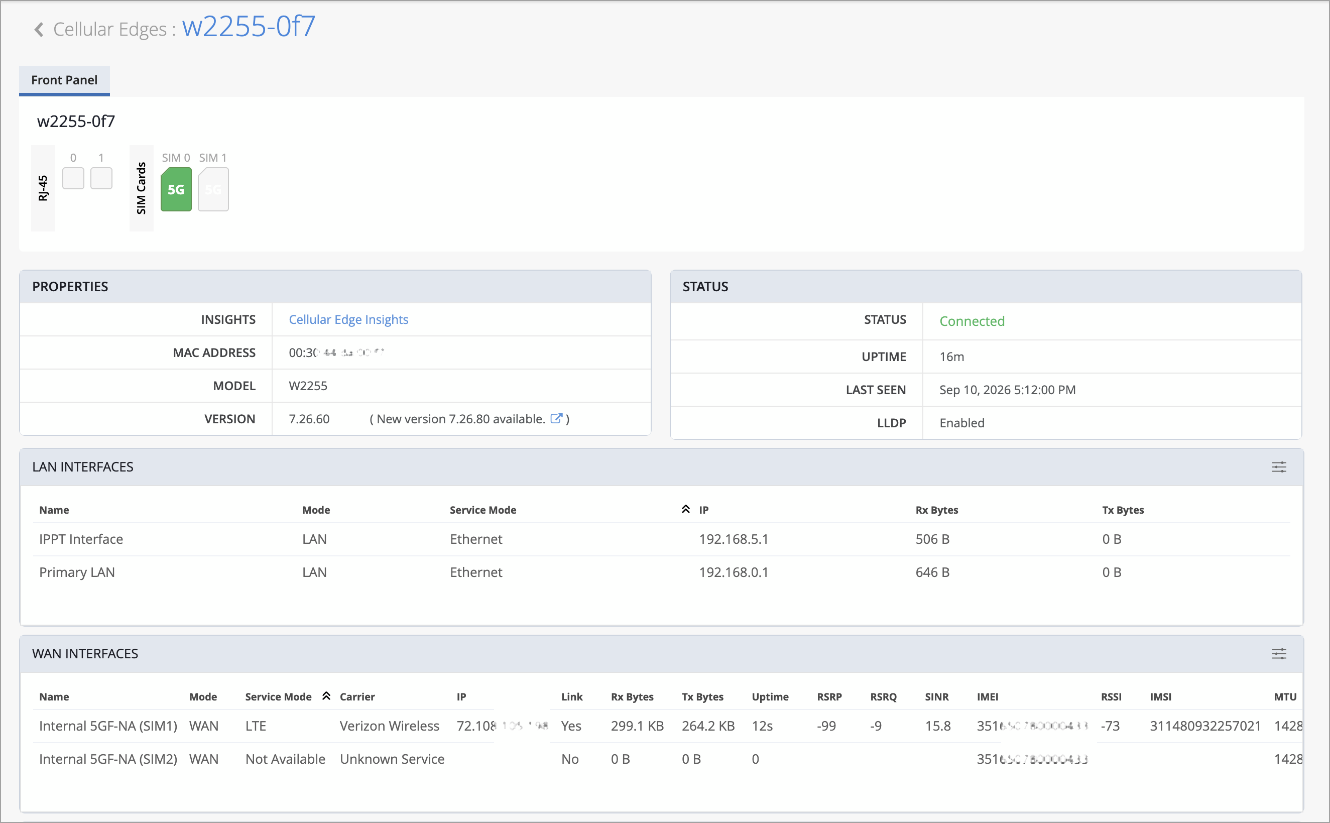The height and width of the screenshot is (823, 1330).
Task: Sort LAN table by Rx Bytes header
Action: (x=936, y=510)
